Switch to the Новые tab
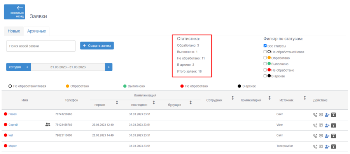The width and height of the screenshot is (350, 154). (14, 31)
